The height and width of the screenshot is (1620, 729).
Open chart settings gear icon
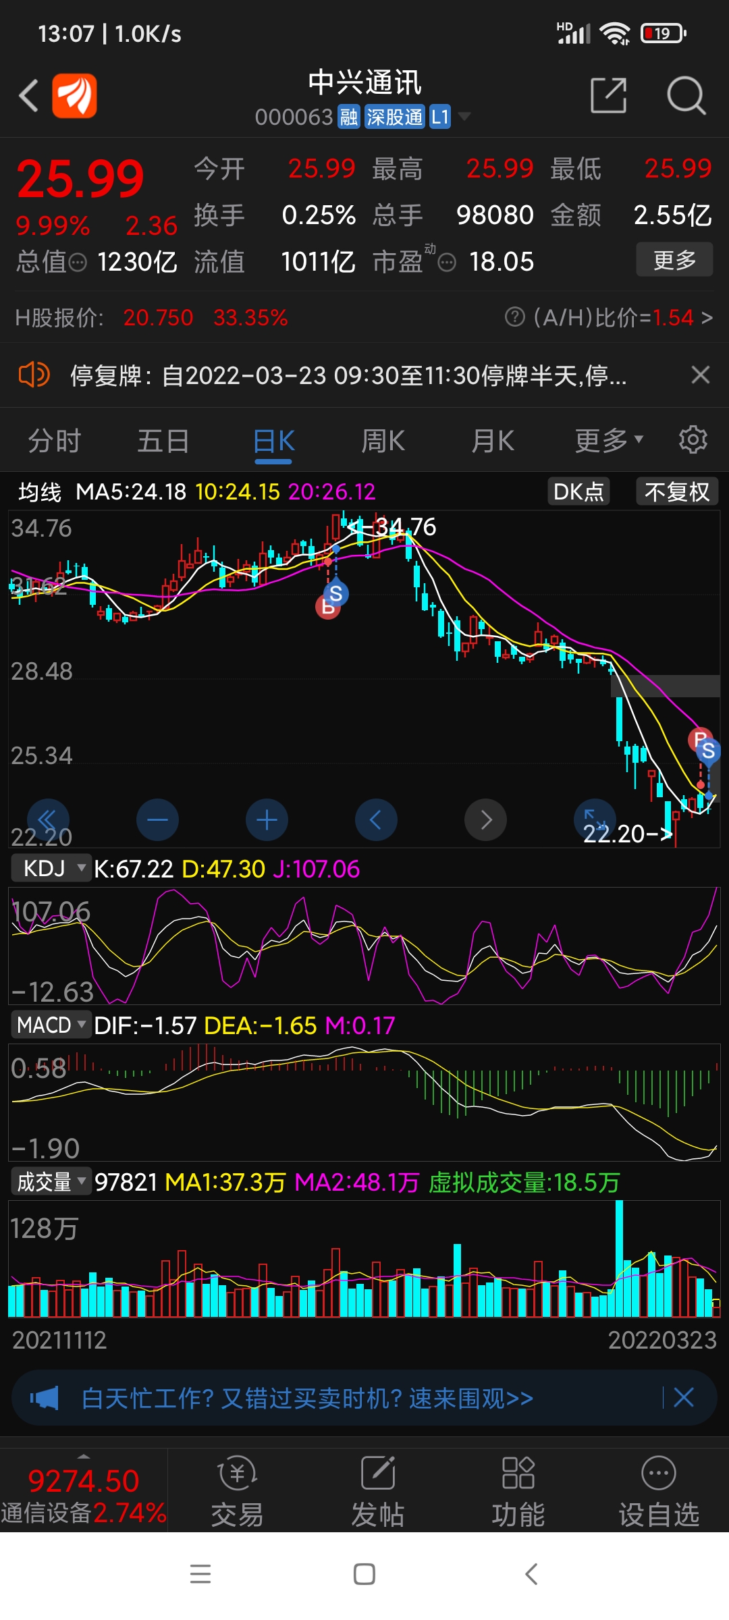tap(693, 440)
